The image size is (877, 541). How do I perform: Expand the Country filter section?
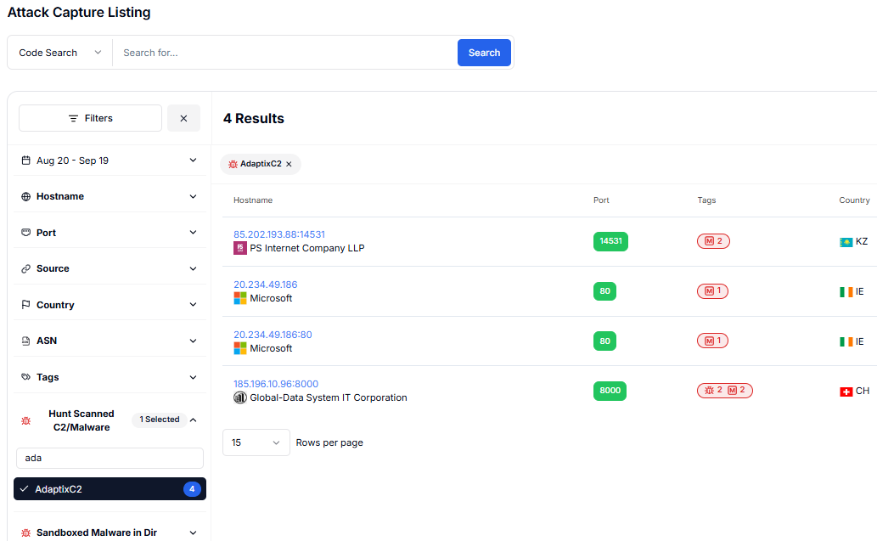(x=109, y=305)
